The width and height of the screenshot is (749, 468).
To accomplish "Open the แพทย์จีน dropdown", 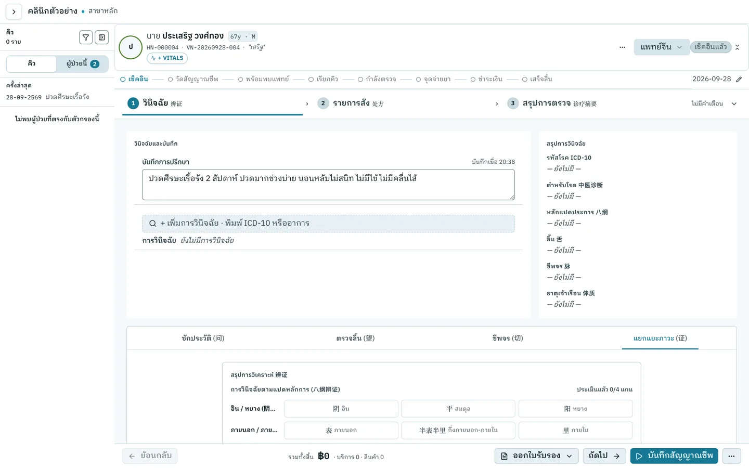I will click(x=661, y=47).
